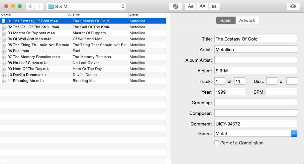Screen dimensions: 304x164
Task: Click the file icon of 11 Bleeding Me.m4a
Action: (4, 81)
